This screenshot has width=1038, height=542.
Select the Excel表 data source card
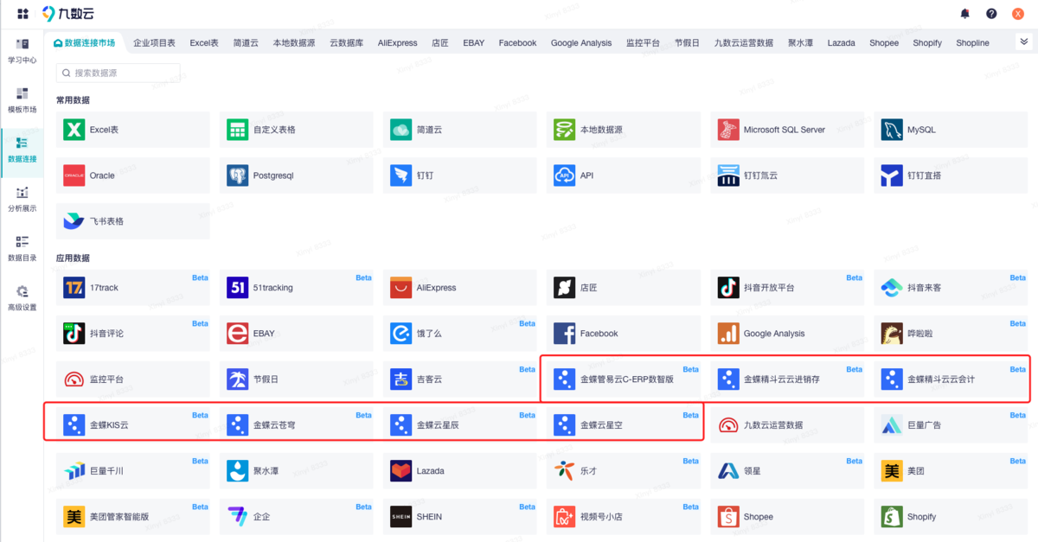pos(133,130)
